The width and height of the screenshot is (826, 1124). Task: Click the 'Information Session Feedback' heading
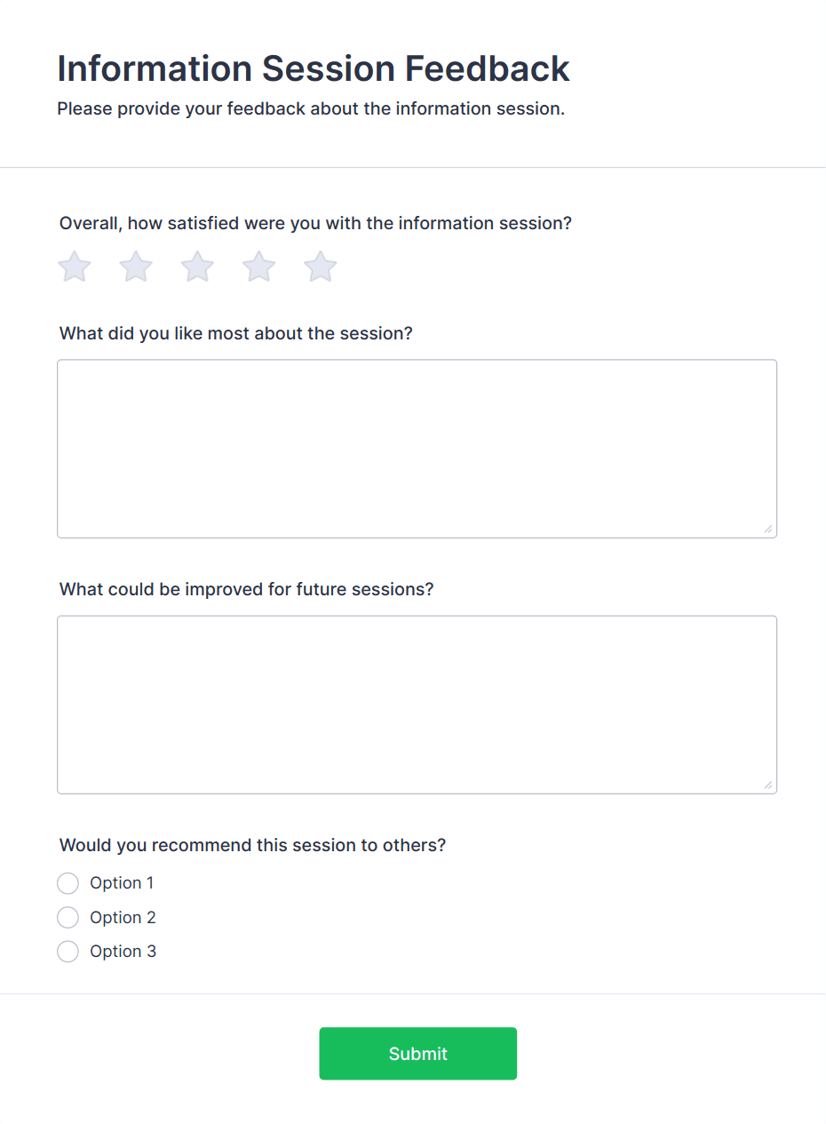click(314, 68)
